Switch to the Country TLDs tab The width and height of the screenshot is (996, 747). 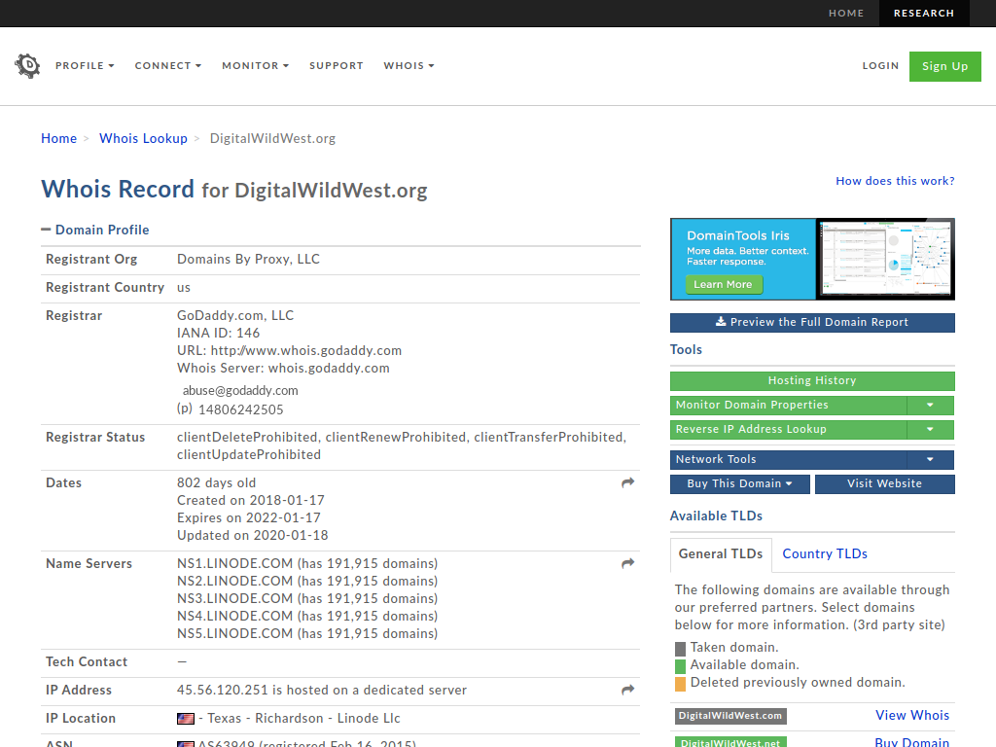tap(825, 553)
